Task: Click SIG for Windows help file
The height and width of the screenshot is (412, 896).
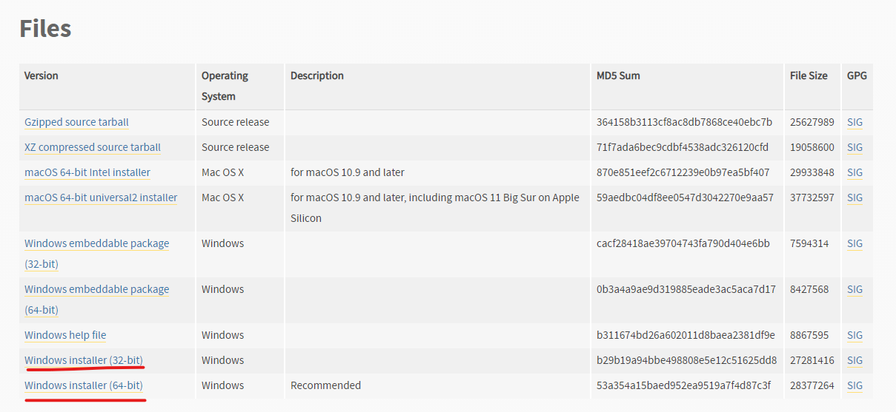Action: tap(854, 335)
